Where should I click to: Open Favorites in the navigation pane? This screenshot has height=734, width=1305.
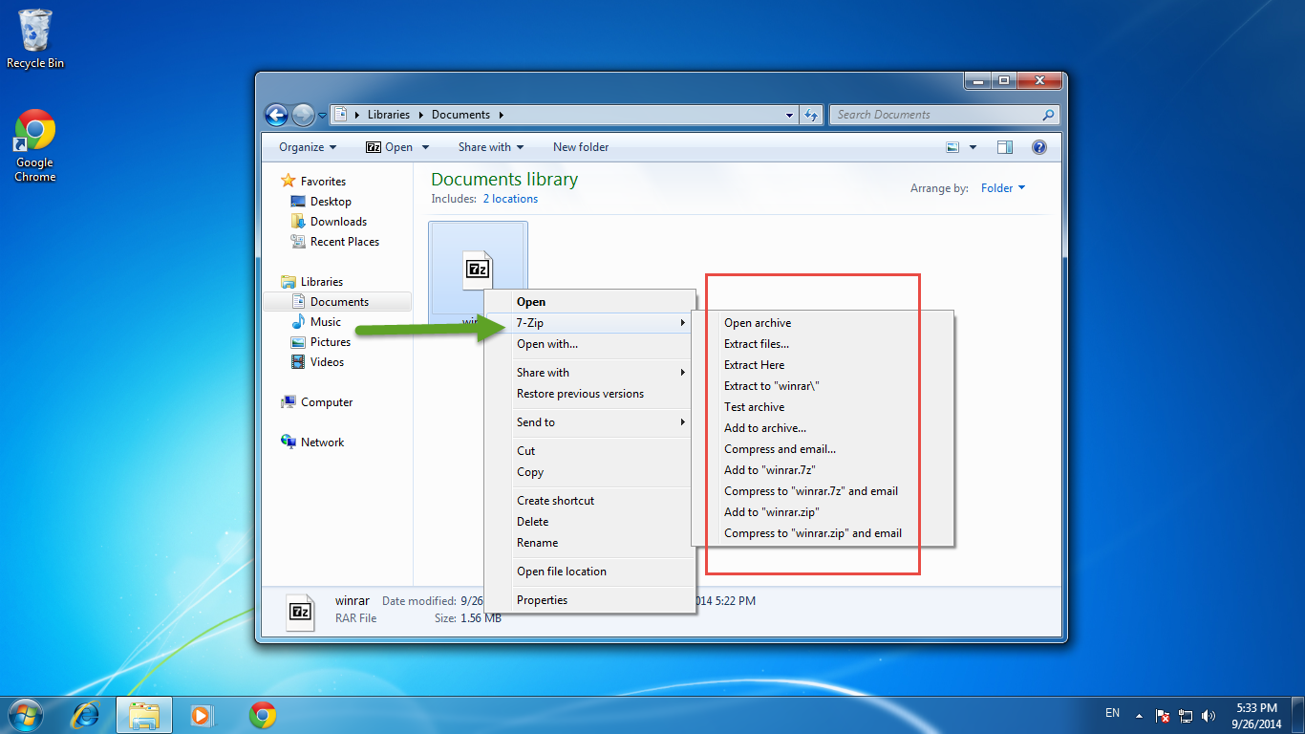(x=323, y=182)
